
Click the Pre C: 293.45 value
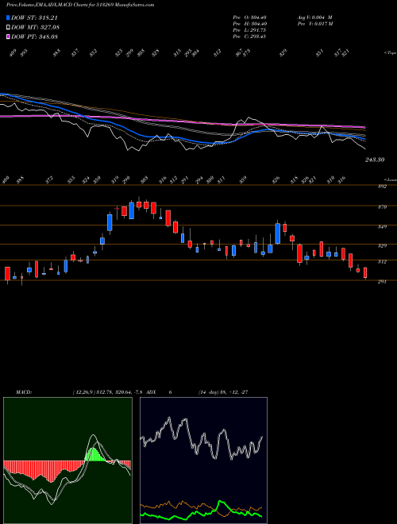(x=249, y=37)
